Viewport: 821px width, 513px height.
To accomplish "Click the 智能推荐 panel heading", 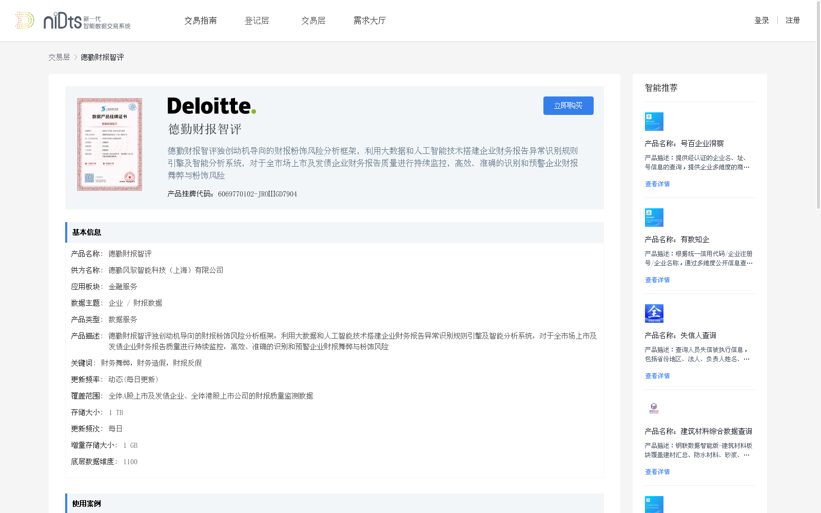I will (661, 88).
